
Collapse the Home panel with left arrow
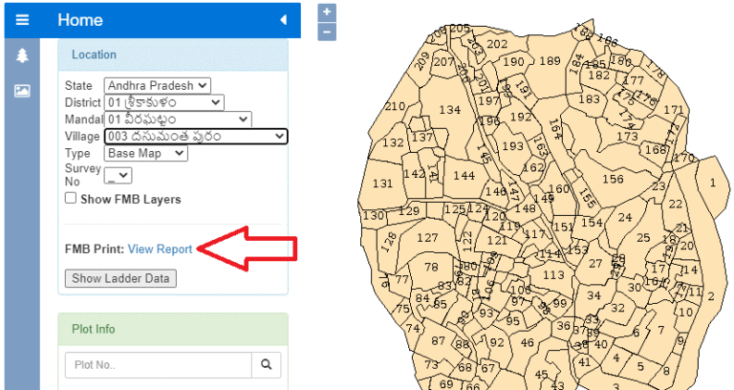point(283,20)
